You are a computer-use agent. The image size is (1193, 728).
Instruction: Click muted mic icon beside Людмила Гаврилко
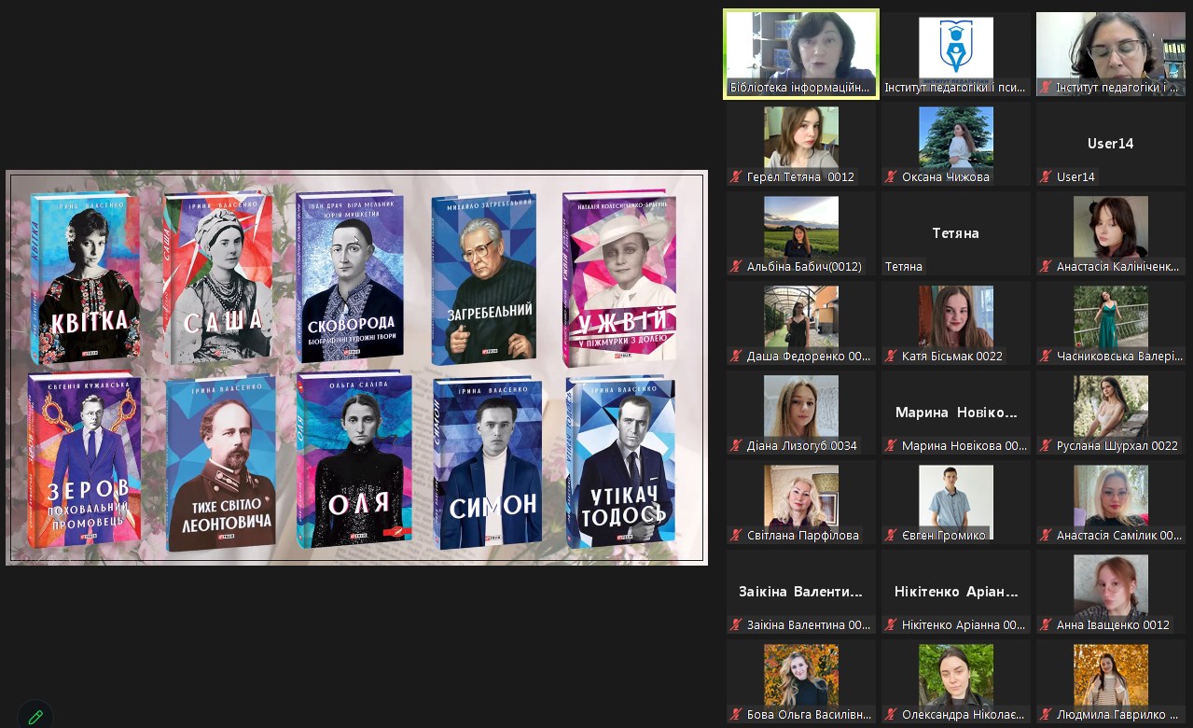[x=1047, y=715]
